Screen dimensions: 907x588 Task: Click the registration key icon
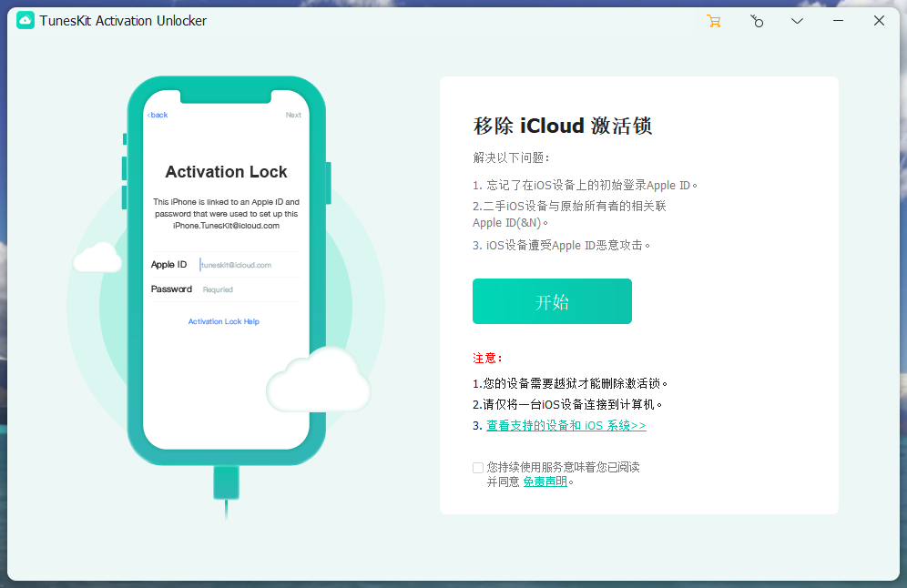tap(757, 22)
